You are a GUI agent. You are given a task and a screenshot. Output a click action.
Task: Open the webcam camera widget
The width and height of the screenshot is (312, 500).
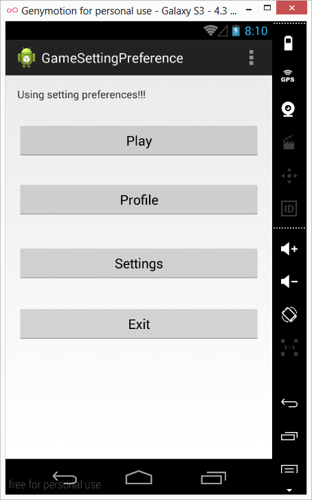coord(288,109)
